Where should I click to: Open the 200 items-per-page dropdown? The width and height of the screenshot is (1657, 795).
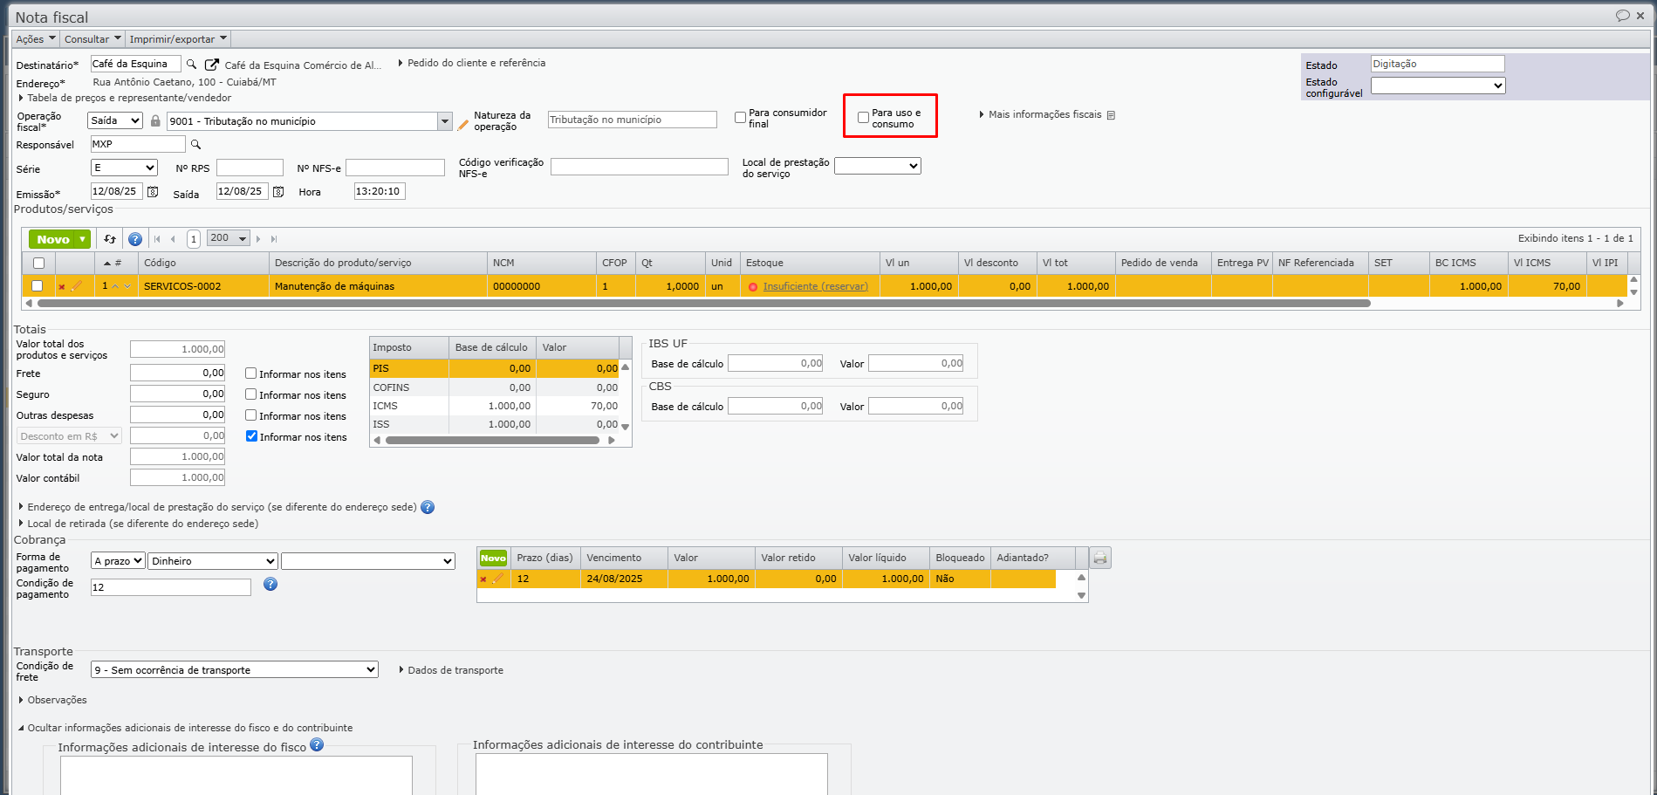click(x=228, y=238)
